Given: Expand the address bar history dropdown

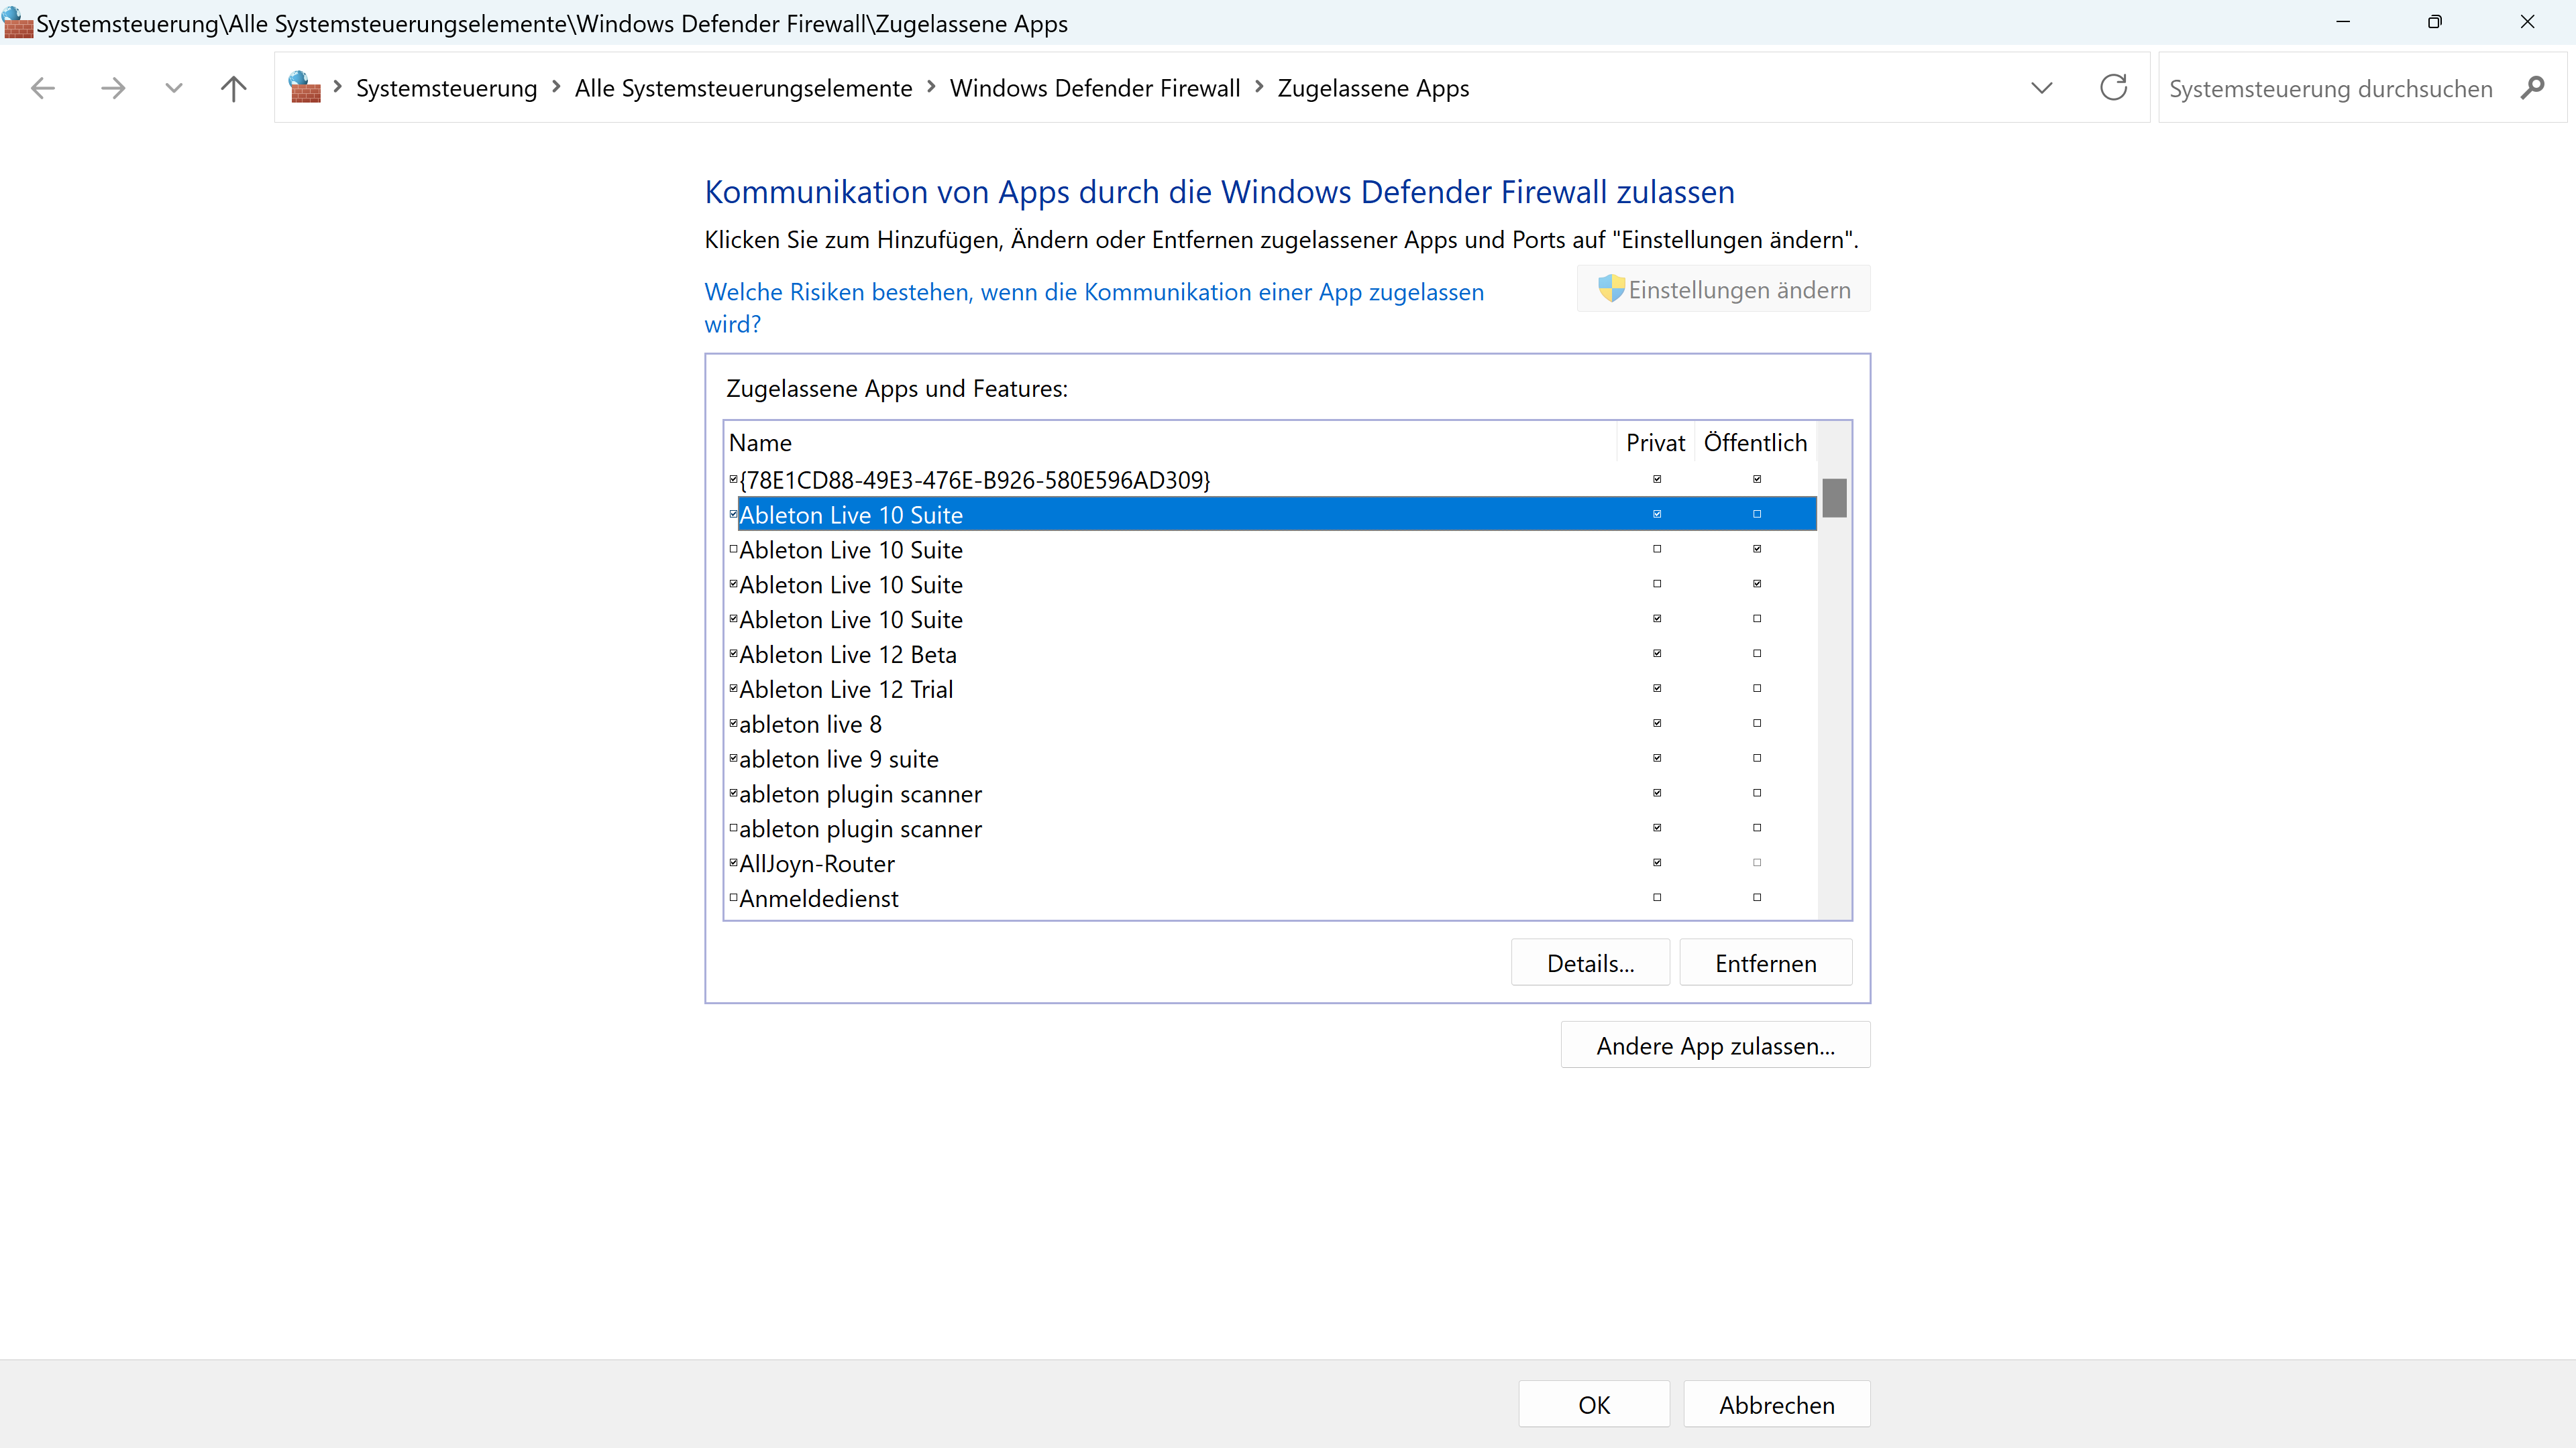Looking at the screenshot, I should [x=2042, y=88].
